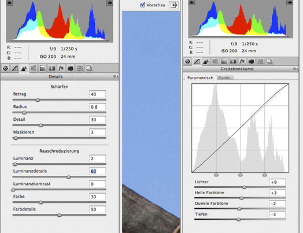Select Details tab icon in left panel

(x=24, y=68)
